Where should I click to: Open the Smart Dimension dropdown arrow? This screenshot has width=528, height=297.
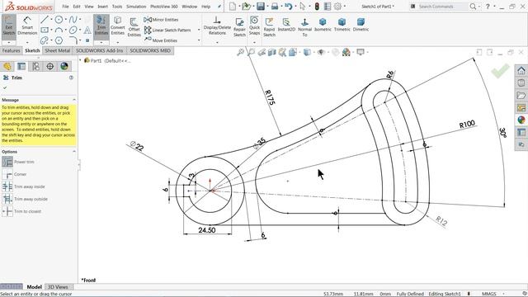pos(27,43)
